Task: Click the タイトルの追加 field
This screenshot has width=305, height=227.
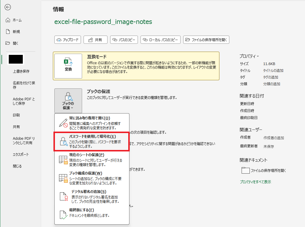Action: [x=273, y=70]
